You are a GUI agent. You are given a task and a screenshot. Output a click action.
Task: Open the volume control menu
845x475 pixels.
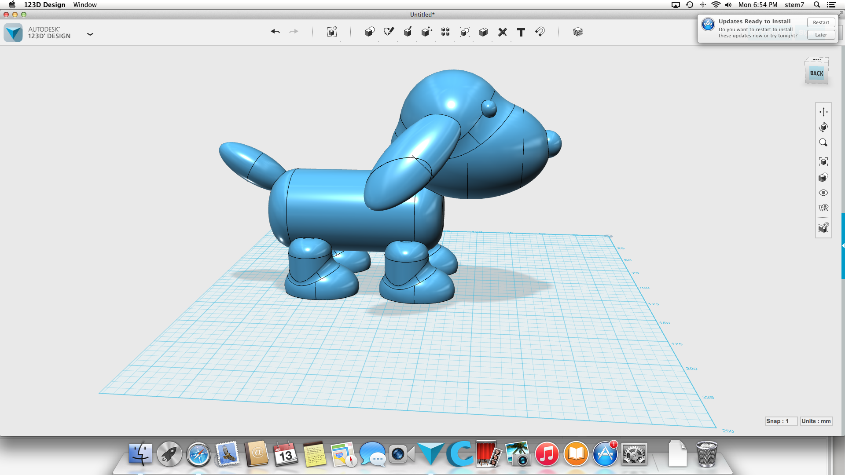point(728,5)
